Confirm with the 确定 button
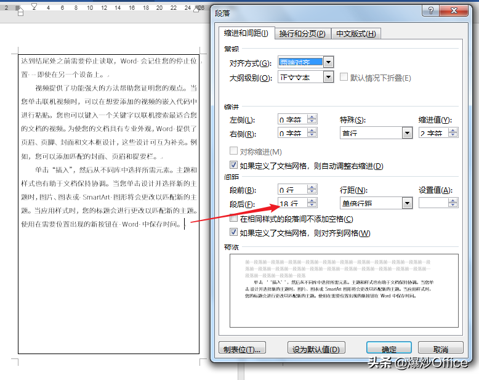The height and width of the screenshot is (380, 479). pos(389,348)
